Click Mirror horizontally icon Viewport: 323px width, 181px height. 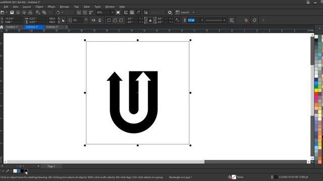(x=93, y=20)
